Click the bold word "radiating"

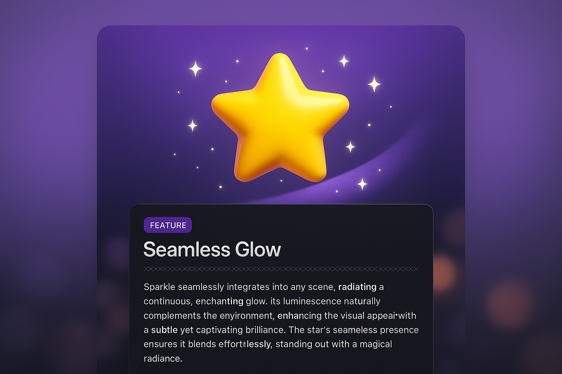(357, 287)
